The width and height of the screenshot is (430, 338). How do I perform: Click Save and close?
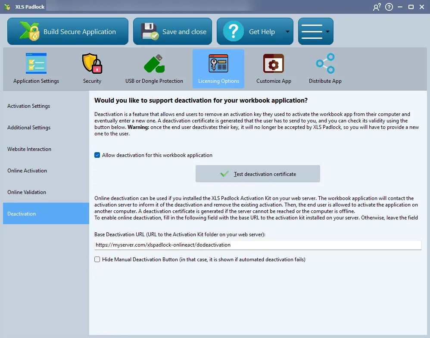(x=172, y=31)
